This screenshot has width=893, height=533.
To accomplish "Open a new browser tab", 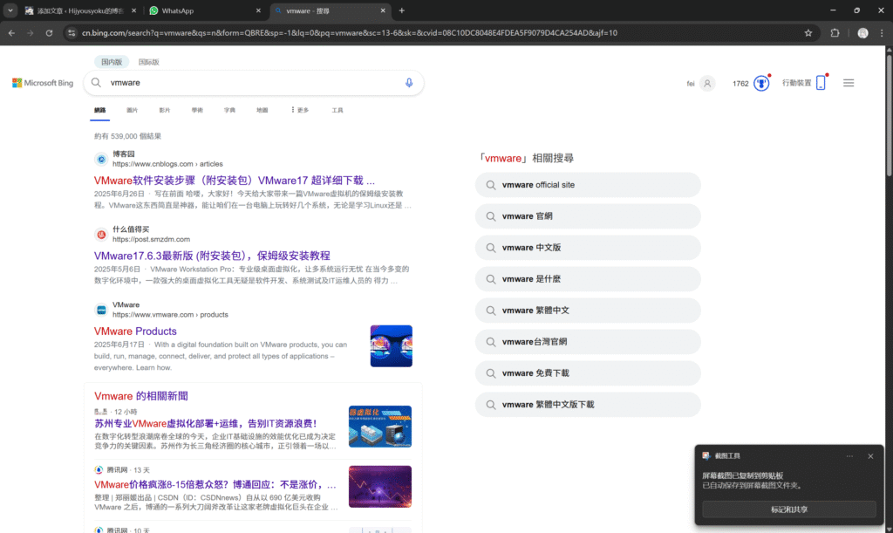I will (x=401, y=10).
